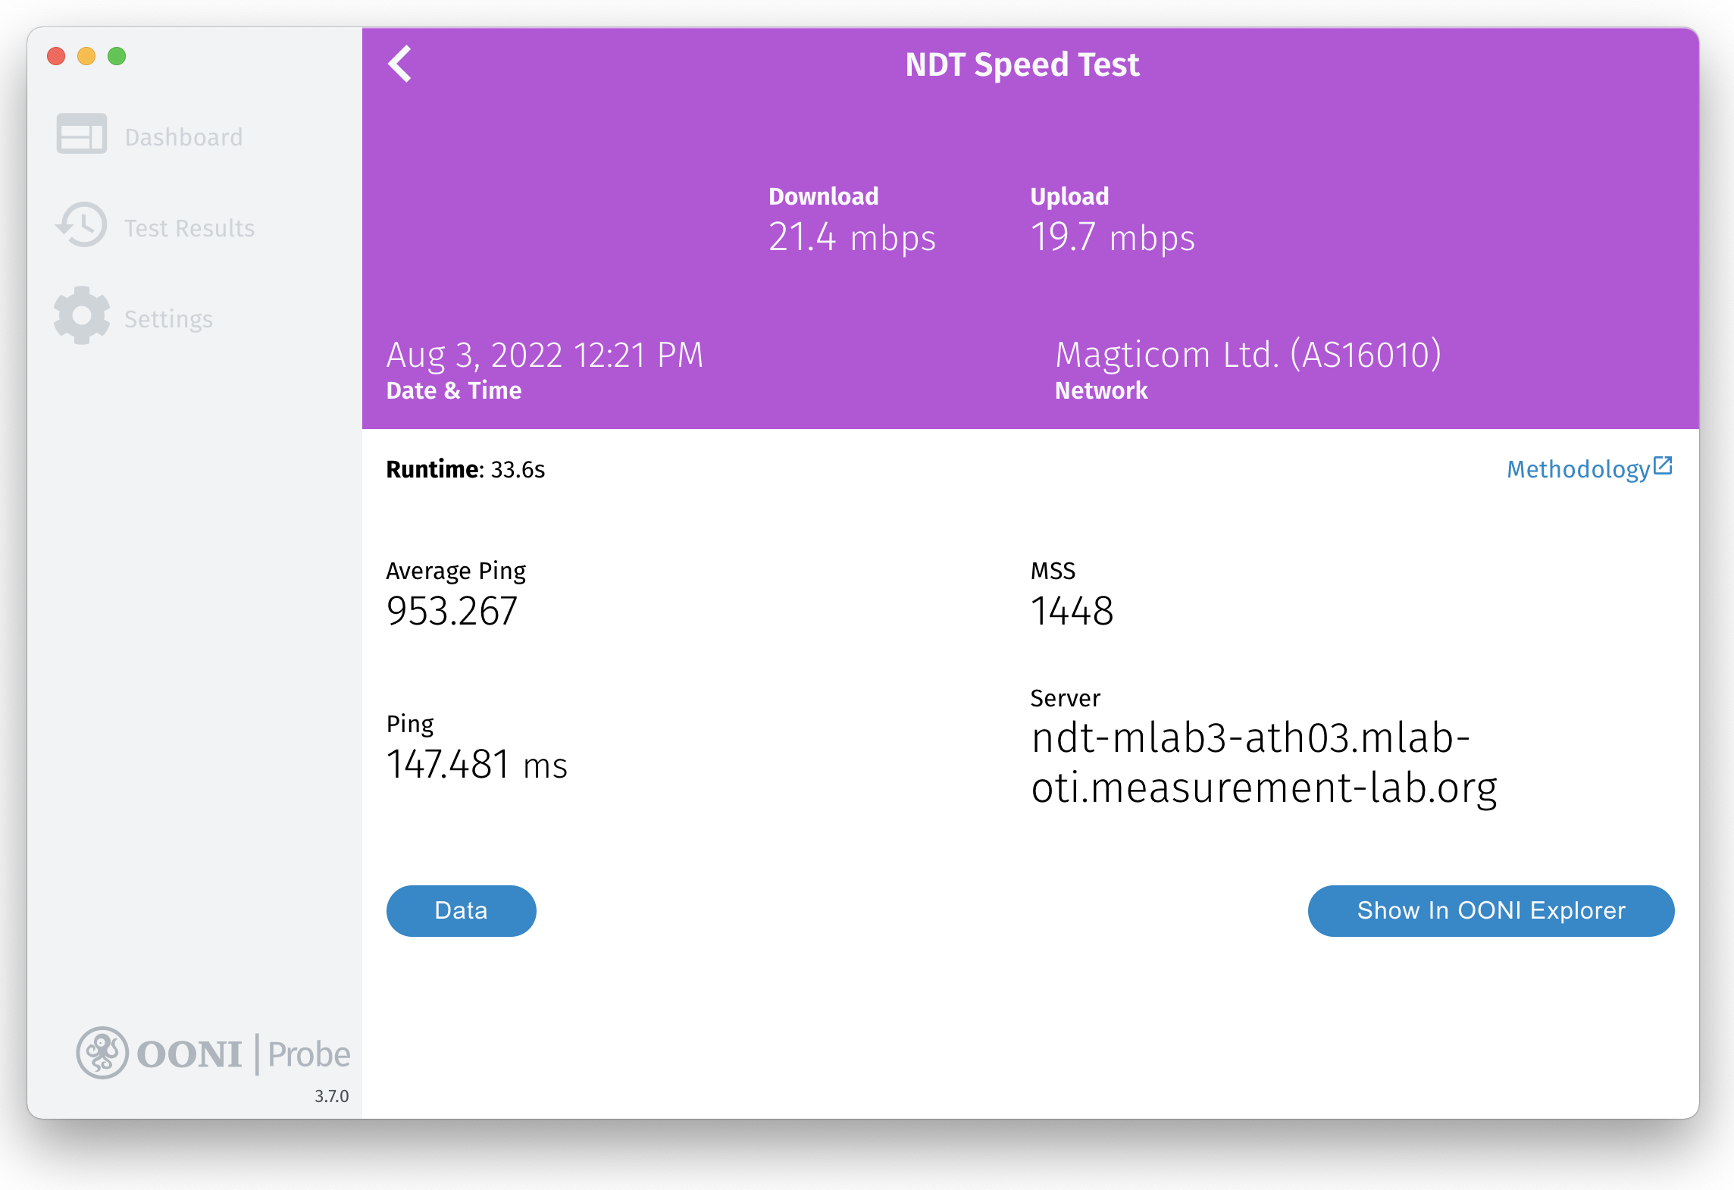The image size is (1734, 1190).
Task: Click the yellow minimize window button
Action: pyautogui.click(x=86, y=56)
